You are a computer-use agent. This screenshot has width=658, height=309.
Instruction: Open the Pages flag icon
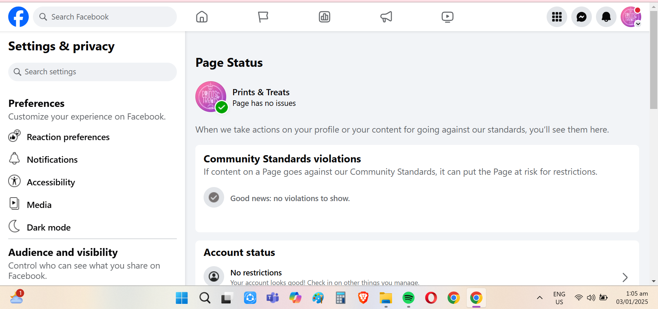coord(263,17)
